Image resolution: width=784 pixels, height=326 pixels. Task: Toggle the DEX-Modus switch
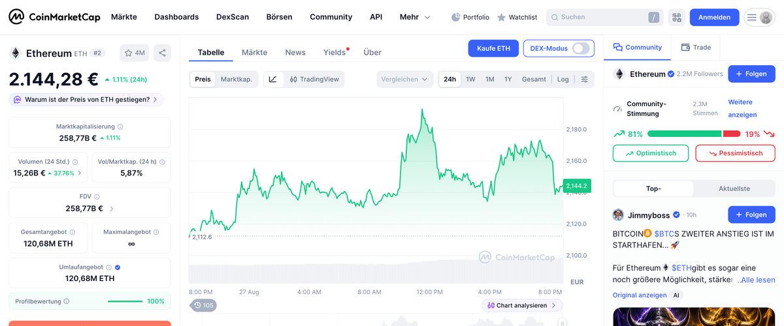click(580, 48)
